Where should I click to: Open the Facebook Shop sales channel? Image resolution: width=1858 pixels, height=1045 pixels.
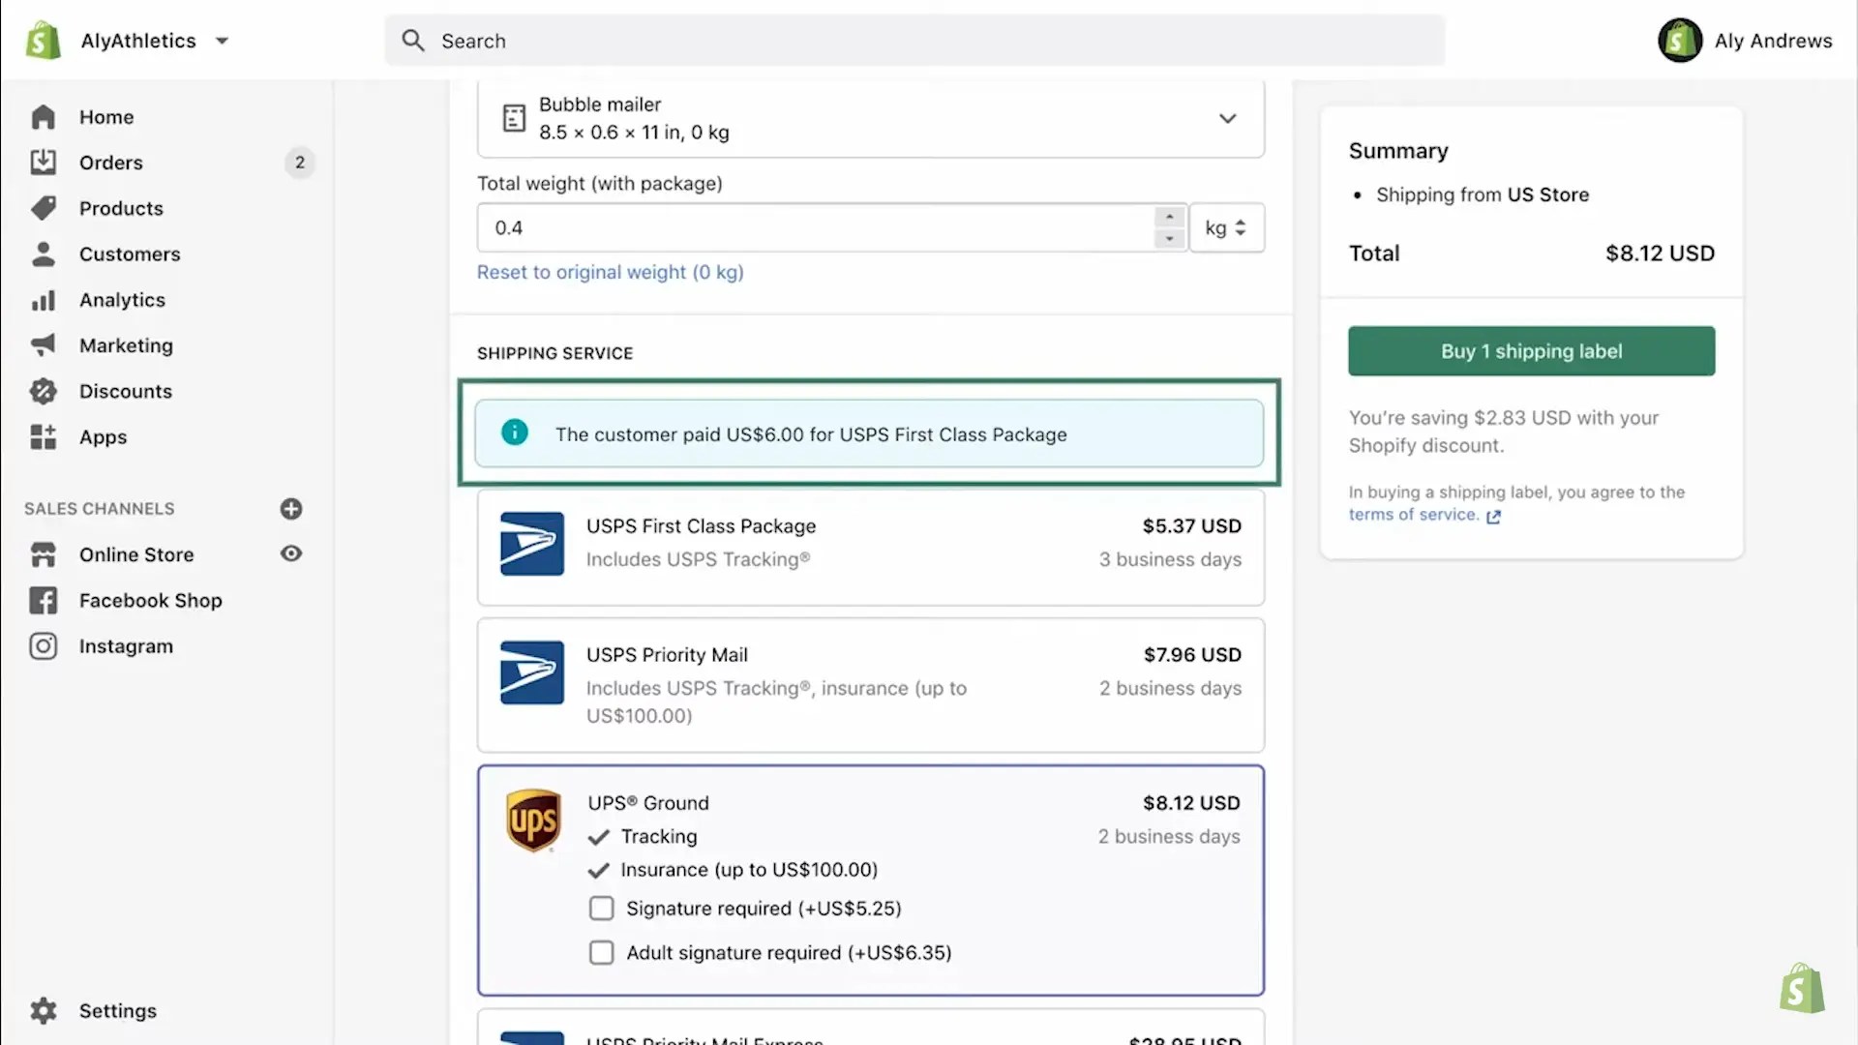(x=150, y=600)
